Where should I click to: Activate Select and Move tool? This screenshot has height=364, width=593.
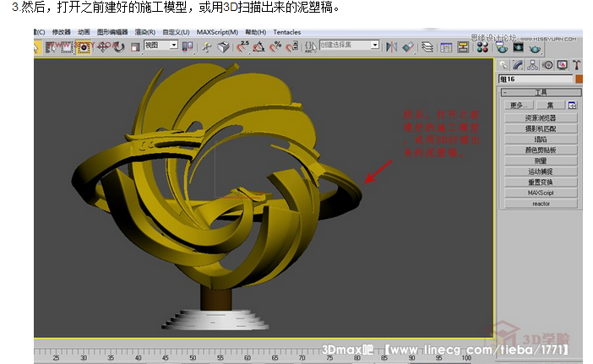pos(102,47)
